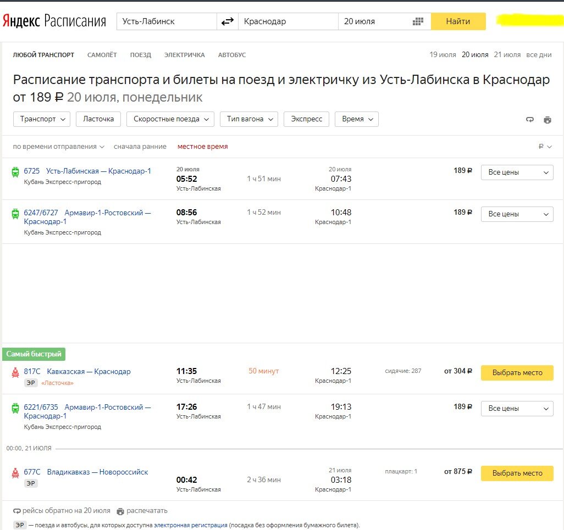Toggle сначала ранние sort order
Image resolution: width=564 pixels, height=530 pixels.
[x=140, y=147]
